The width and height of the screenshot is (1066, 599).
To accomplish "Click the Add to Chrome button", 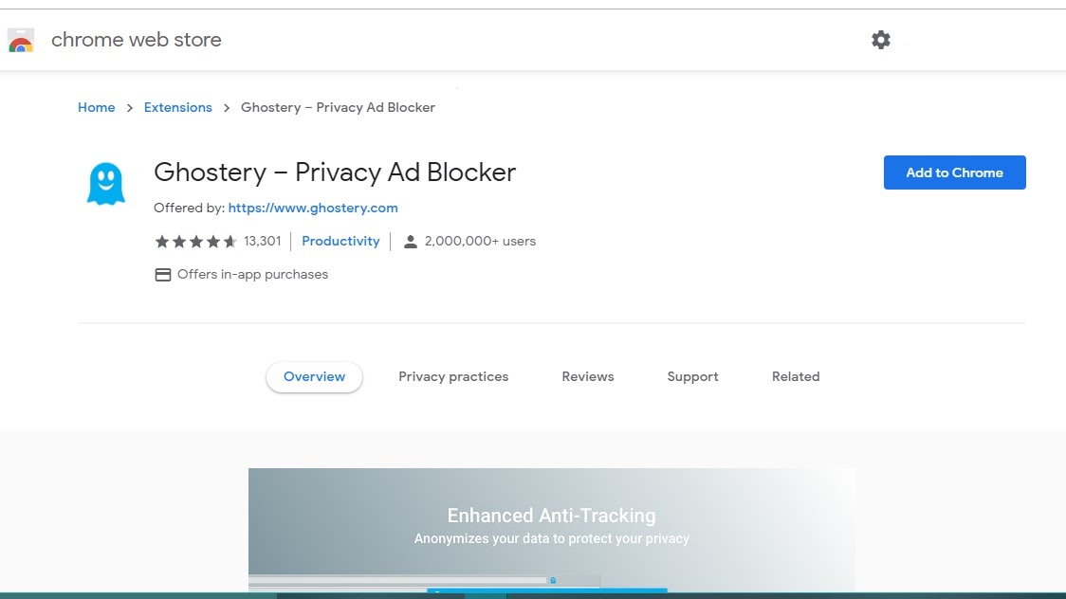I will 954,172.
